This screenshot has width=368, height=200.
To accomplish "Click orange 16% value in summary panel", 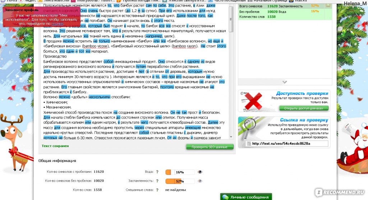I will pos(315,11).
